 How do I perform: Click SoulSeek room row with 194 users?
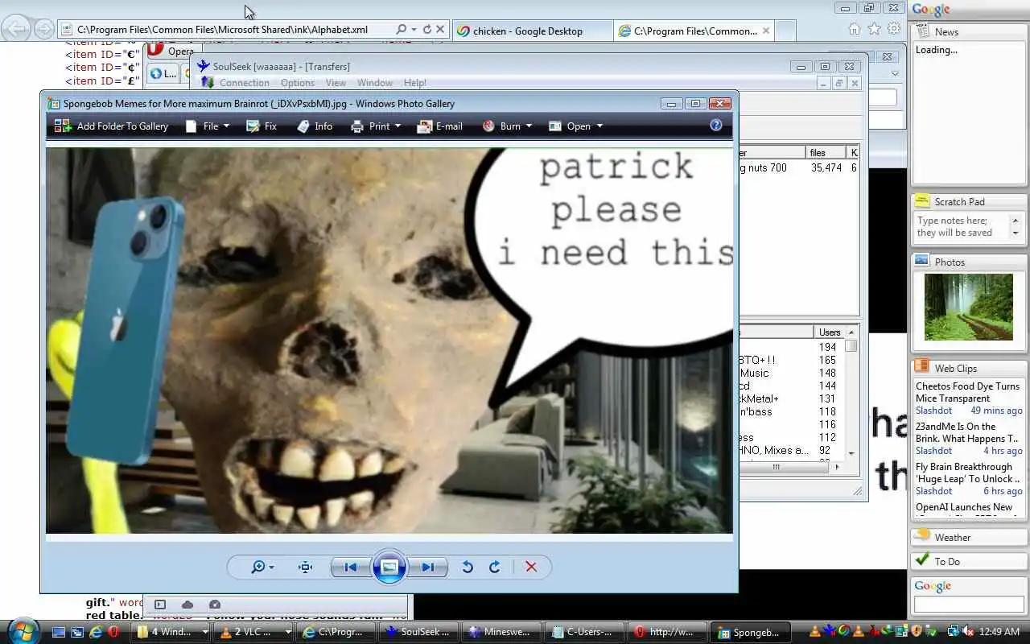[x=790, y=347]
